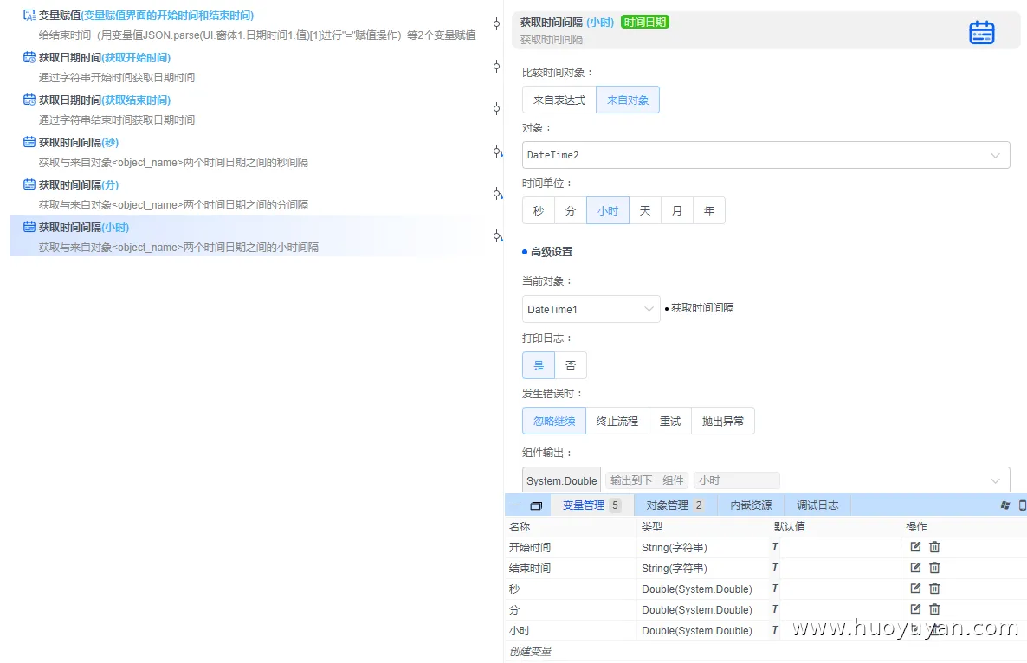Image resolution: width=1027 pixels, height=663 pixels.
Task: Click the 输出到下一组件 output tag
Action: click(x=647, y=480)
